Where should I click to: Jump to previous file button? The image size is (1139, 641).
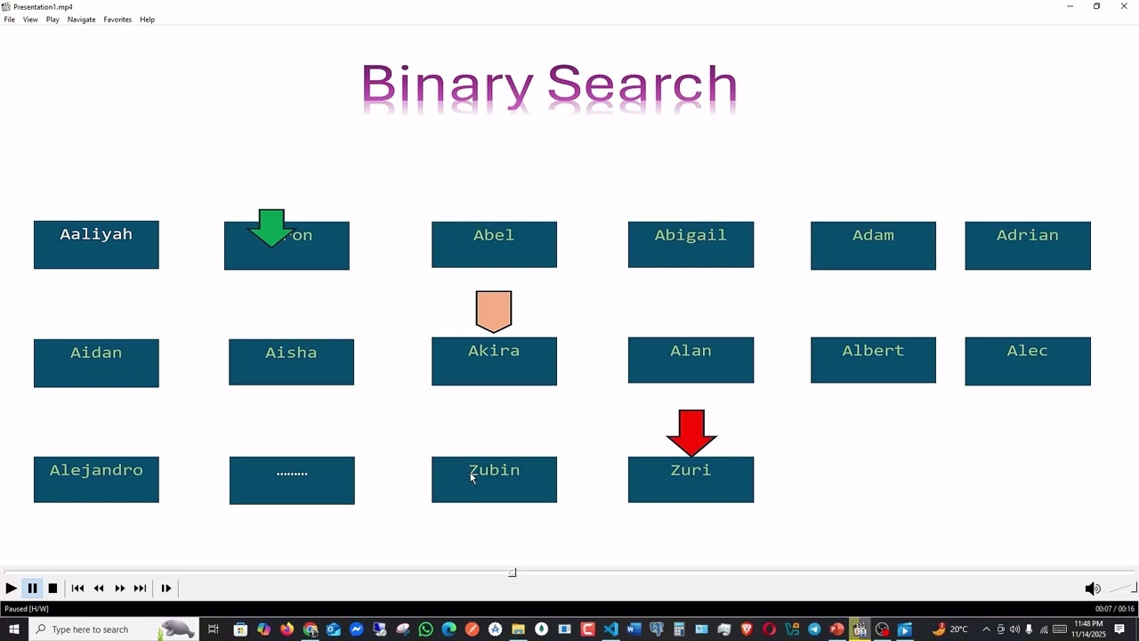tap(77, 588)
